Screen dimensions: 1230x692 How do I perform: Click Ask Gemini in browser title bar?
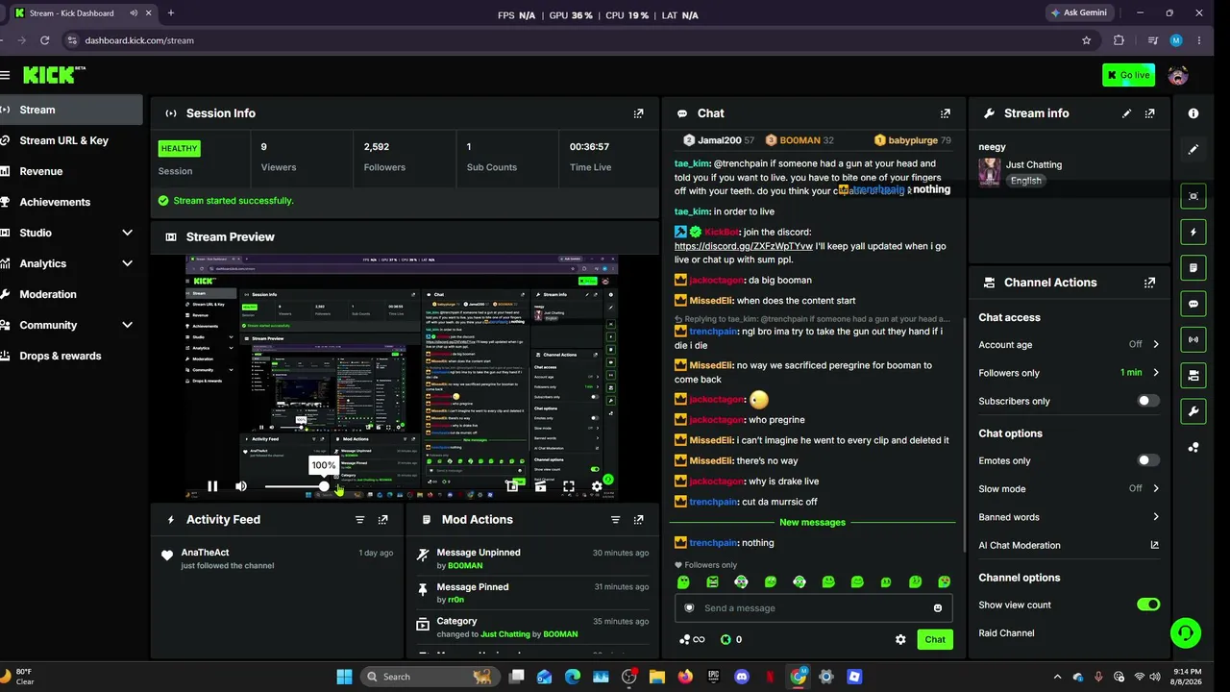[x=1079, y=13]
